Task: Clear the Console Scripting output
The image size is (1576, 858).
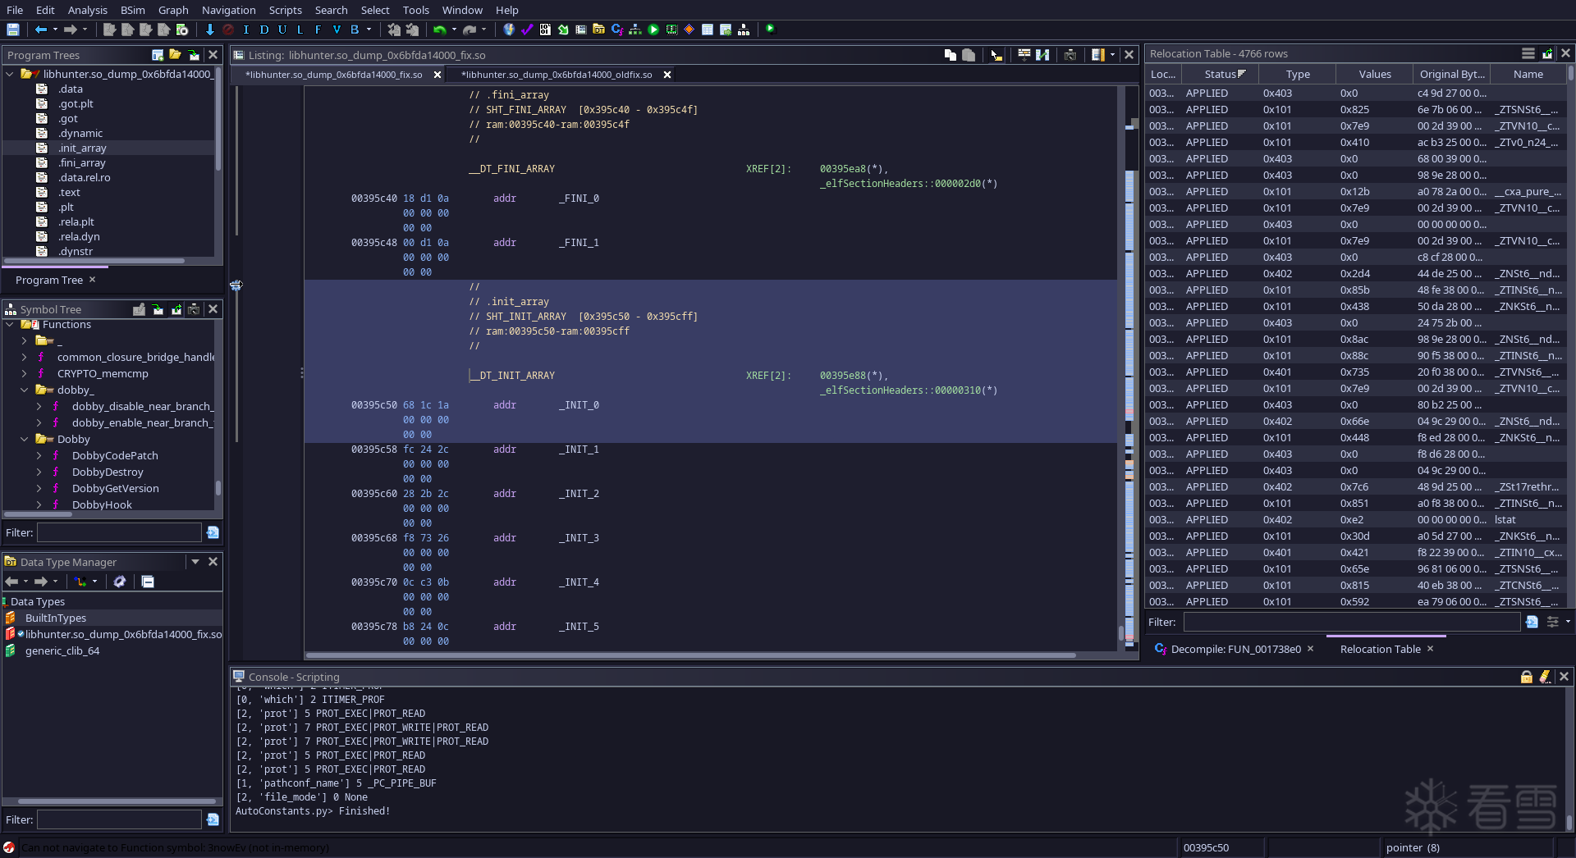Action: [x=1545, y=677]
